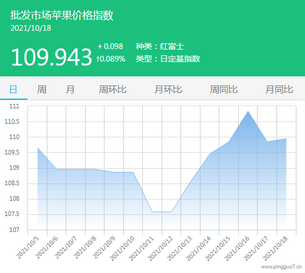Image resolution: width=305 pixels, height=273 pixels.
Task: Click the chart peak at 2021/10/16
Action: (248, 111)
